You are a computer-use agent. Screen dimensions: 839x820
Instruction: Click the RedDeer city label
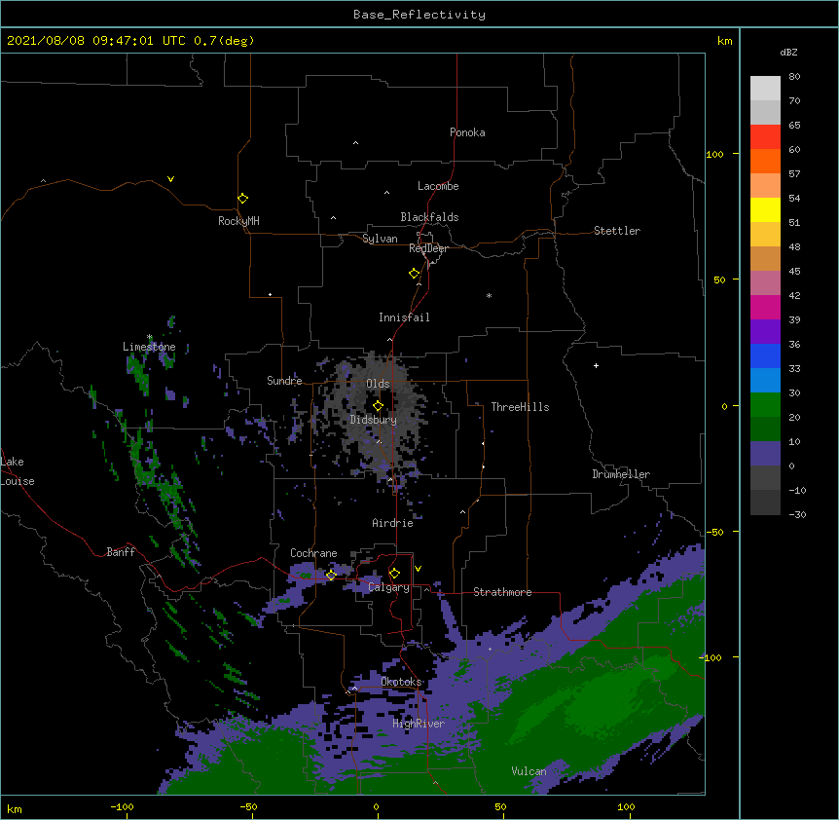(428, 248)
